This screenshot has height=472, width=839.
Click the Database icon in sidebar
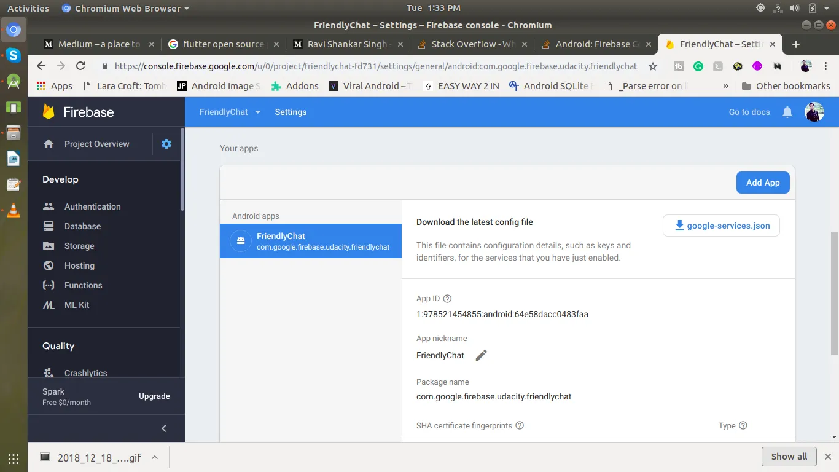[x=49, y=226]
